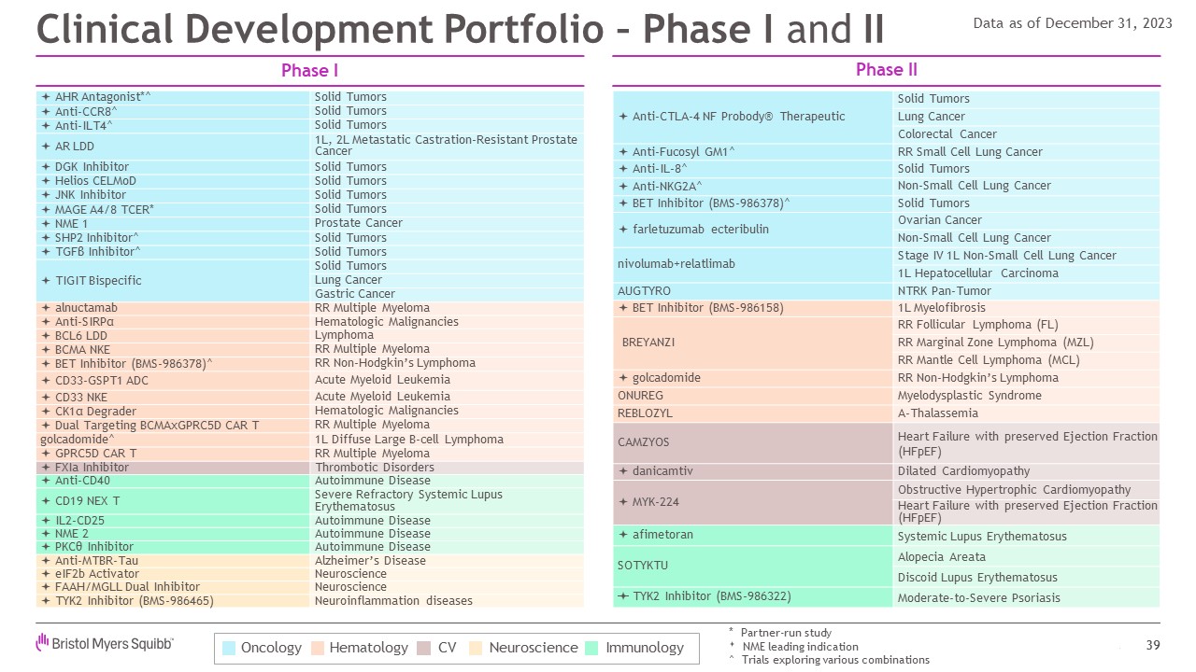Click the SOTYKTU cell

pos(753,566)
